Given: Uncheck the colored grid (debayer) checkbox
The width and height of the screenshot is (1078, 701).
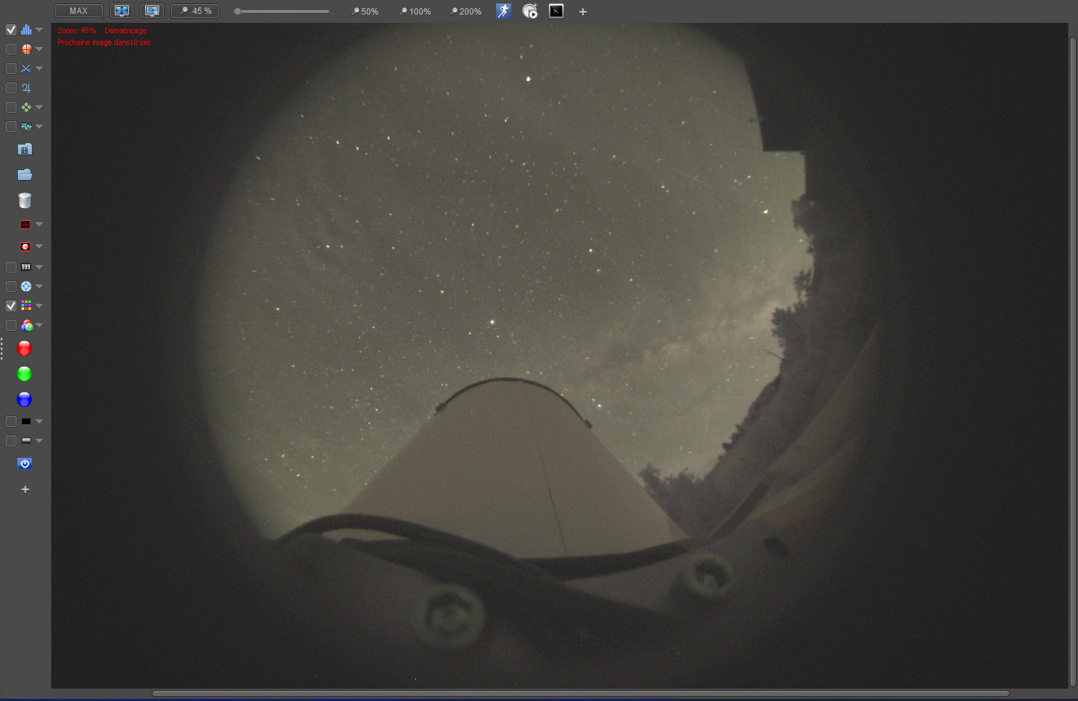Looking at the screenshot, I should tap(11, 306).
